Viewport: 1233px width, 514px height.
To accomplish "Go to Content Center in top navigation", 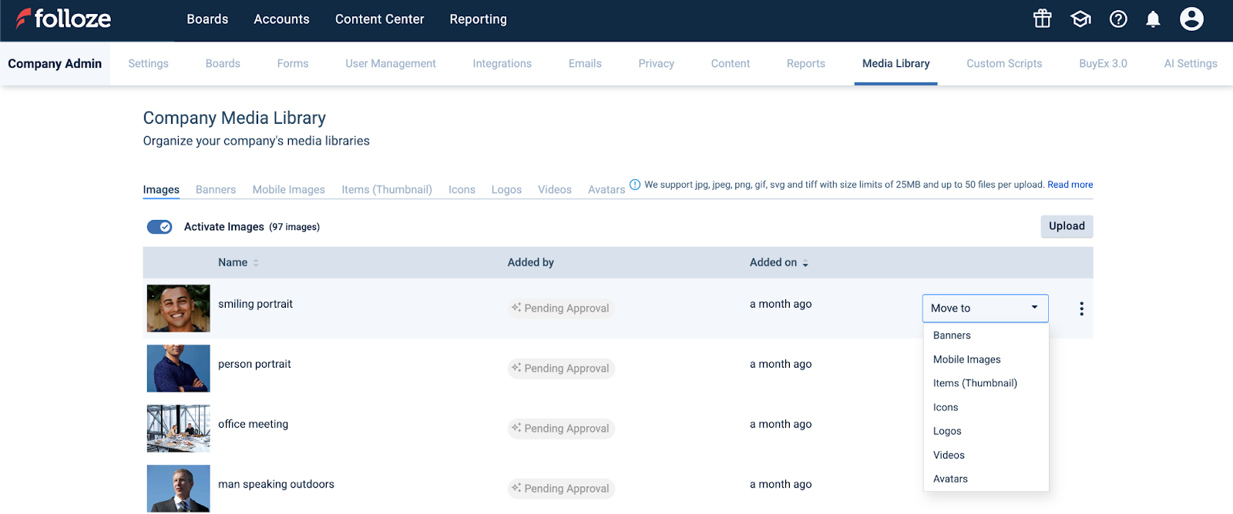I will coord(379,19).
